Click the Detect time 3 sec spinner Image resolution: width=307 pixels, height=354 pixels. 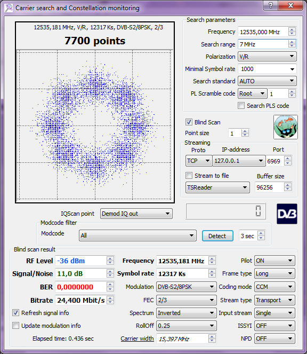pyautogui.click(x=261, y=235)
